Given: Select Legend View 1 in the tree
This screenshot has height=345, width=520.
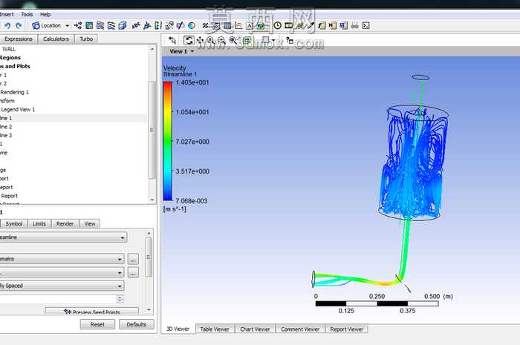Looking at the screenshot, I should tap(18, 109).
